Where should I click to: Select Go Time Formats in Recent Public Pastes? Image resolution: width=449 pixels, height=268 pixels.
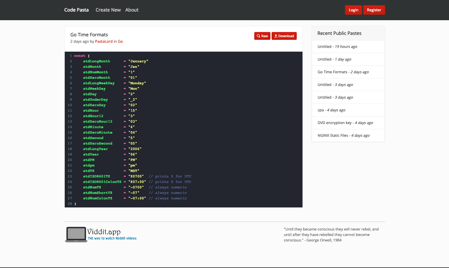(343, 72)
